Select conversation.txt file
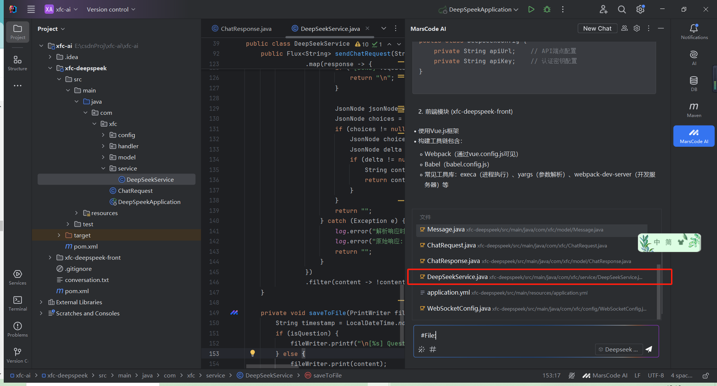Viewport: 717px width, 386px height. pos(82,280)
